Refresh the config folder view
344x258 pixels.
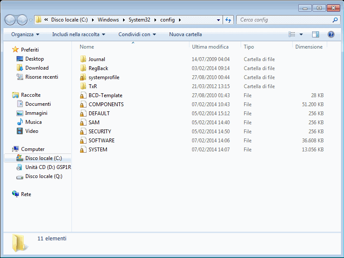(x=228, y=20)
